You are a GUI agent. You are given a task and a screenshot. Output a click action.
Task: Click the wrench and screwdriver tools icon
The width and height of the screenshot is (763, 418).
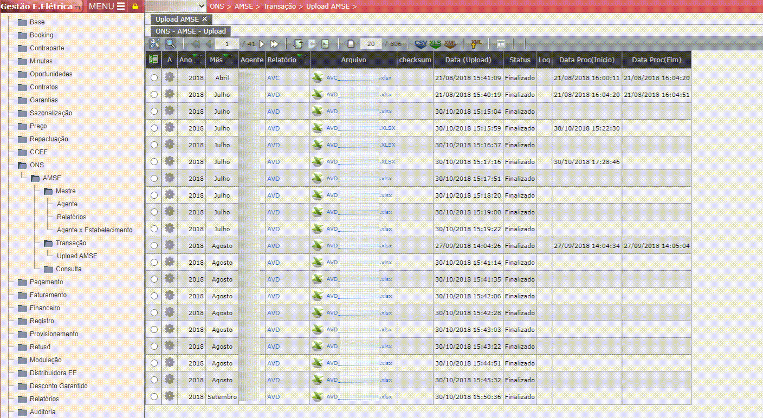click(154, 44)
